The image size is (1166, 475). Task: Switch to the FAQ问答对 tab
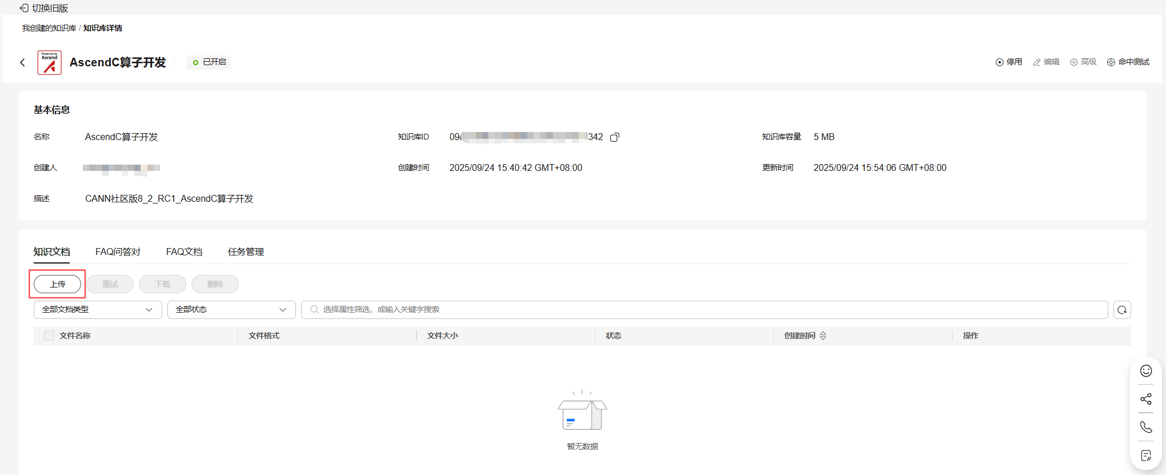[118, 252]
